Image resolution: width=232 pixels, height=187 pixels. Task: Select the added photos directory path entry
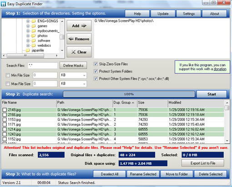(x=124, y=21)
